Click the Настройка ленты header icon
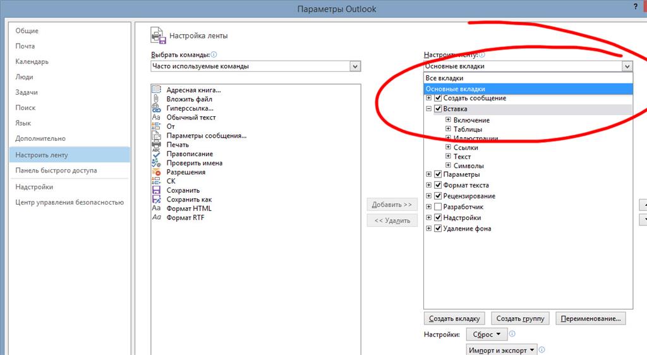Image resolution: width=647 pixels, height=355 pixels. coord(158,35)
